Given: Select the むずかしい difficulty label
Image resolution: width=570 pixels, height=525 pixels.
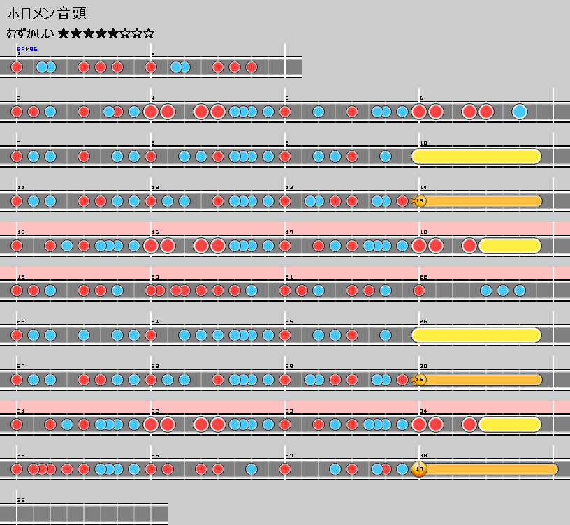Looking at the screenshot, I should tap(30, 34).
